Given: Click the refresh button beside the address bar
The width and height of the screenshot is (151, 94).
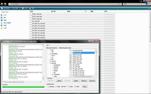Looking at the screenshot, I should coord(121,4).
